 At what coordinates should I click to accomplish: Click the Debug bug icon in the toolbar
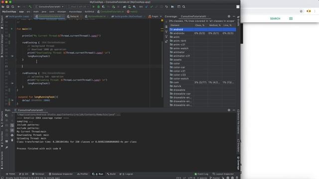[x=99, y=6]
